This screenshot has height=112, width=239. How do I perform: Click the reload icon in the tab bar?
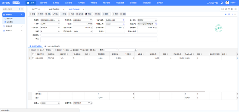pos(226,9)
